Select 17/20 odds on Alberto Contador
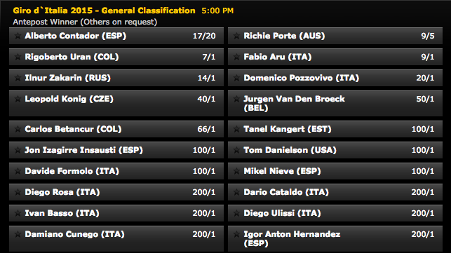 click(204, 36)
